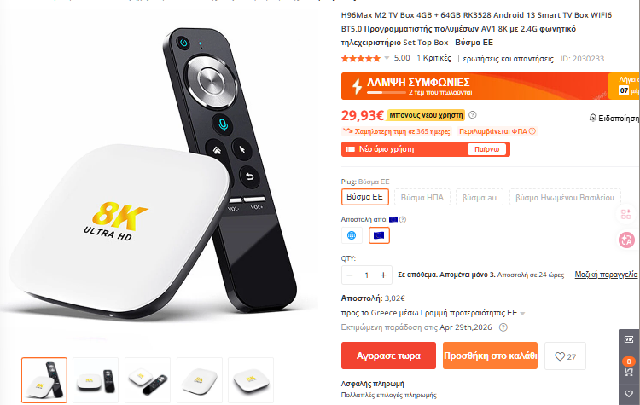Screen dimensions: 640x405
Task: Click the price info question mark icon
Action: pos(472,114)
